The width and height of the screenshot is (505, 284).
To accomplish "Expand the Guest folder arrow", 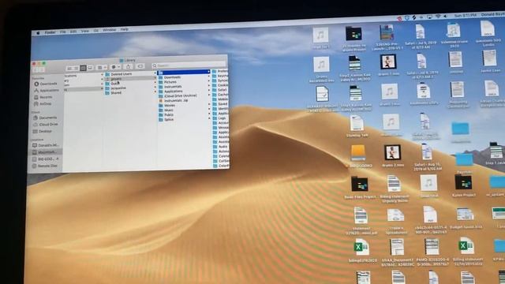I will (155, 82).
